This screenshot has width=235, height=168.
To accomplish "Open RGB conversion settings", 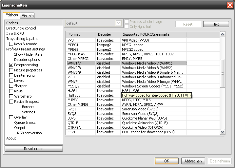I will (x=29, y=133).
